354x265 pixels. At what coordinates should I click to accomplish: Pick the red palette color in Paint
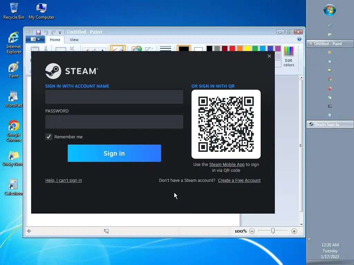(232, 48)
